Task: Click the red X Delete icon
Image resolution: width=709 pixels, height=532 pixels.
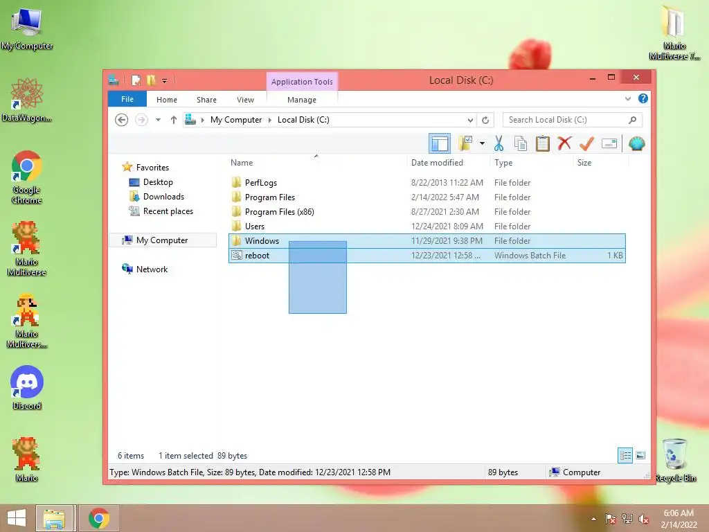Action: (x=564, y=144)
